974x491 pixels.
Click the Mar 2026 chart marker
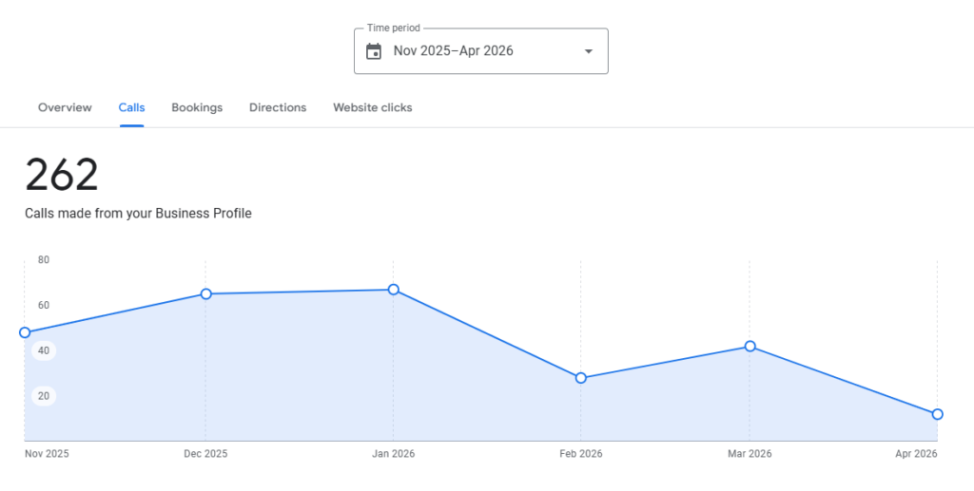[750, 346]
